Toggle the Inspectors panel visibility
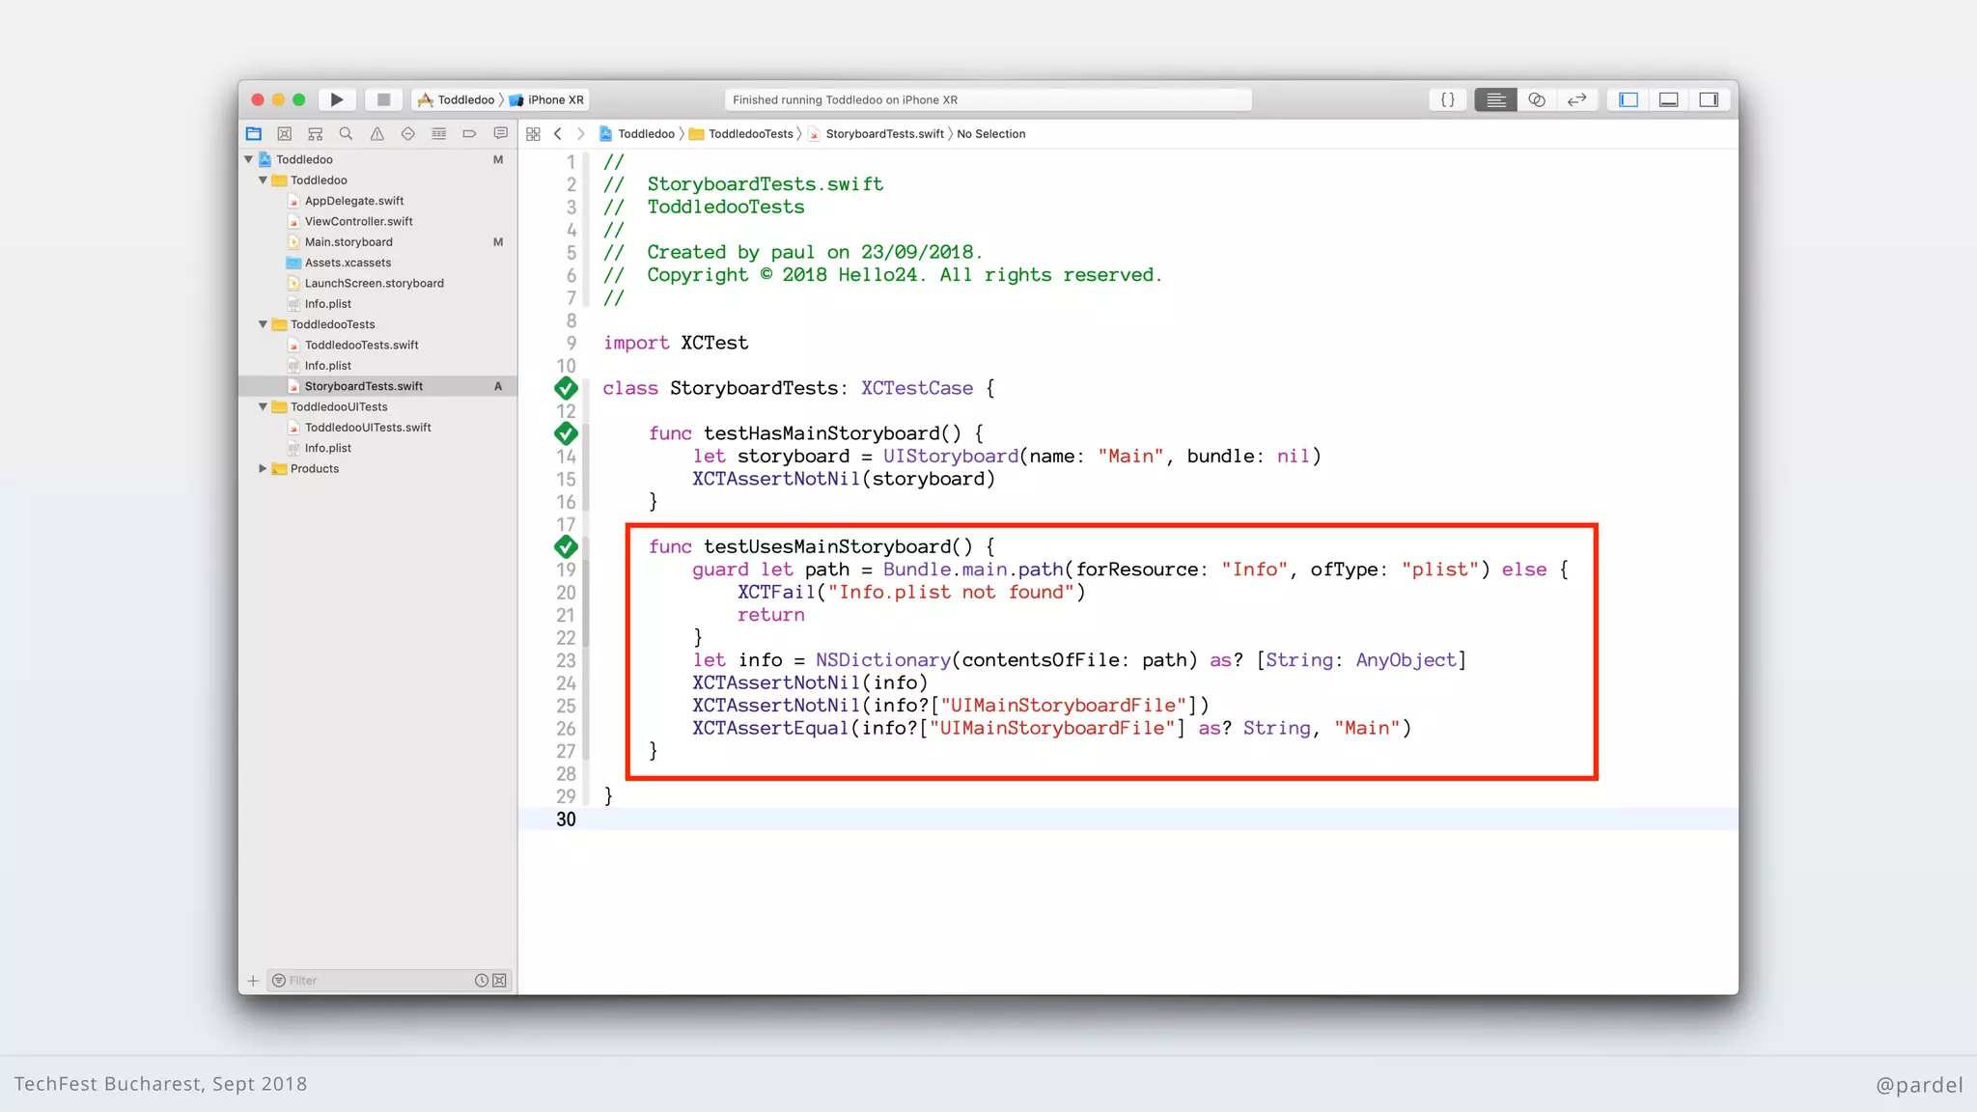Viewport: 1977px width, 1112px height. point(1709,99)
